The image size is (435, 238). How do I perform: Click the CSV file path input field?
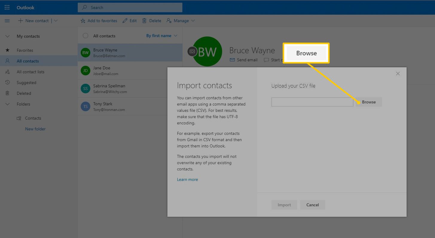click(312, 102)
